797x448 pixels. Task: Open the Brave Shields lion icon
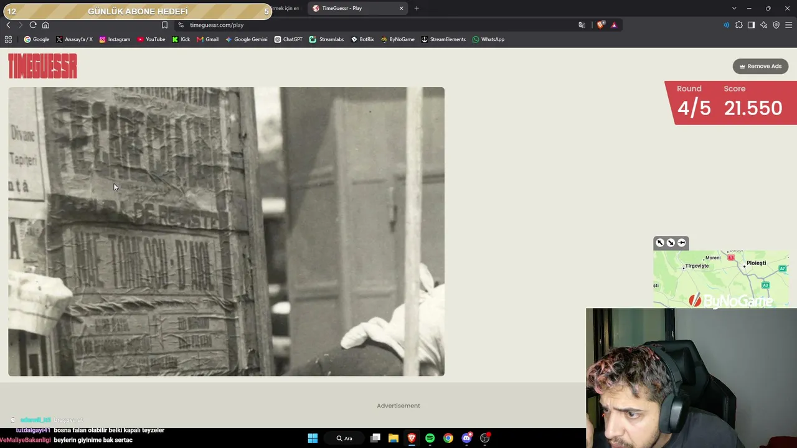click(x=600, y=25)
